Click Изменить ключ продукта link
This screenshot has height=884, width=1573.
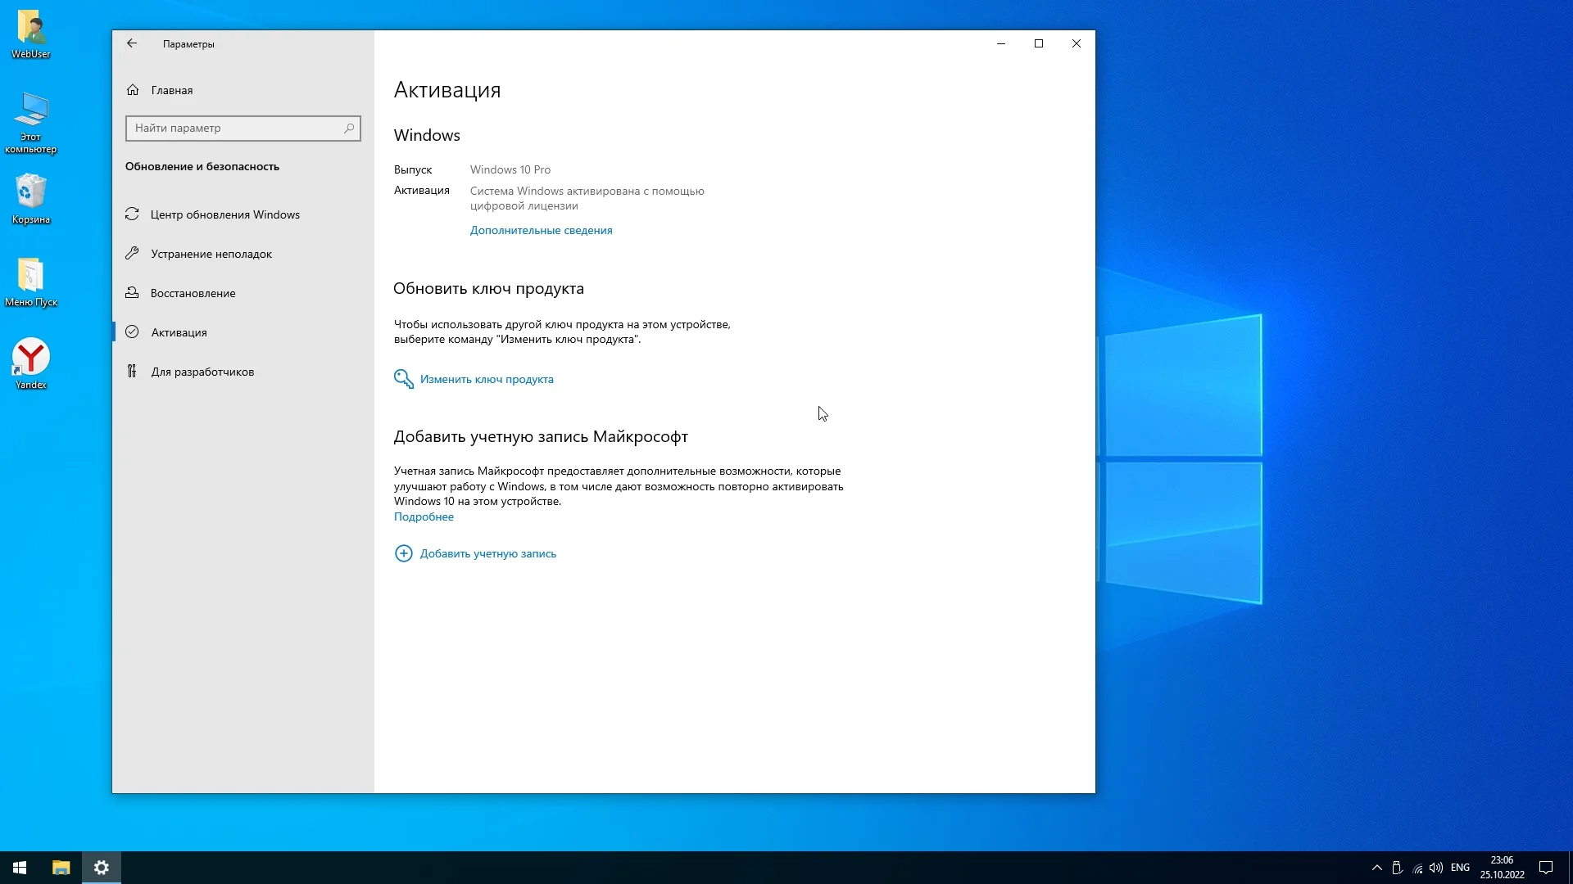point(486,379)
